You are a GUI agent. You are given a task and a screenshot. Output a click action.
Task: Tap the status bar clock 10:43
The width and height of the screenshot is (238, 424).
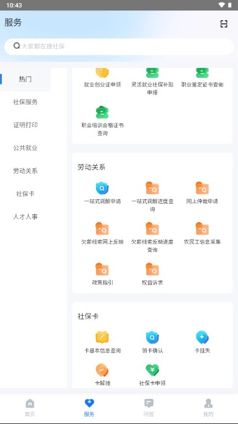coord(14,5)
